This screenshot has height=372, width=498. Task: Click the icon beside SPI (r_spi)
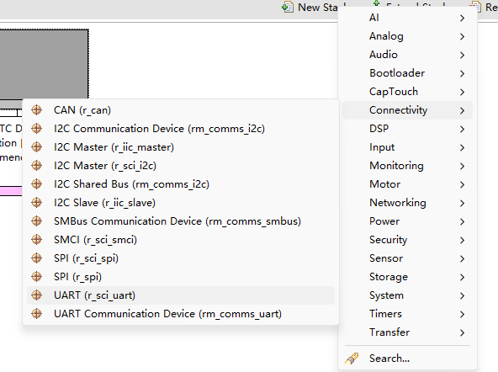(36, 276)
